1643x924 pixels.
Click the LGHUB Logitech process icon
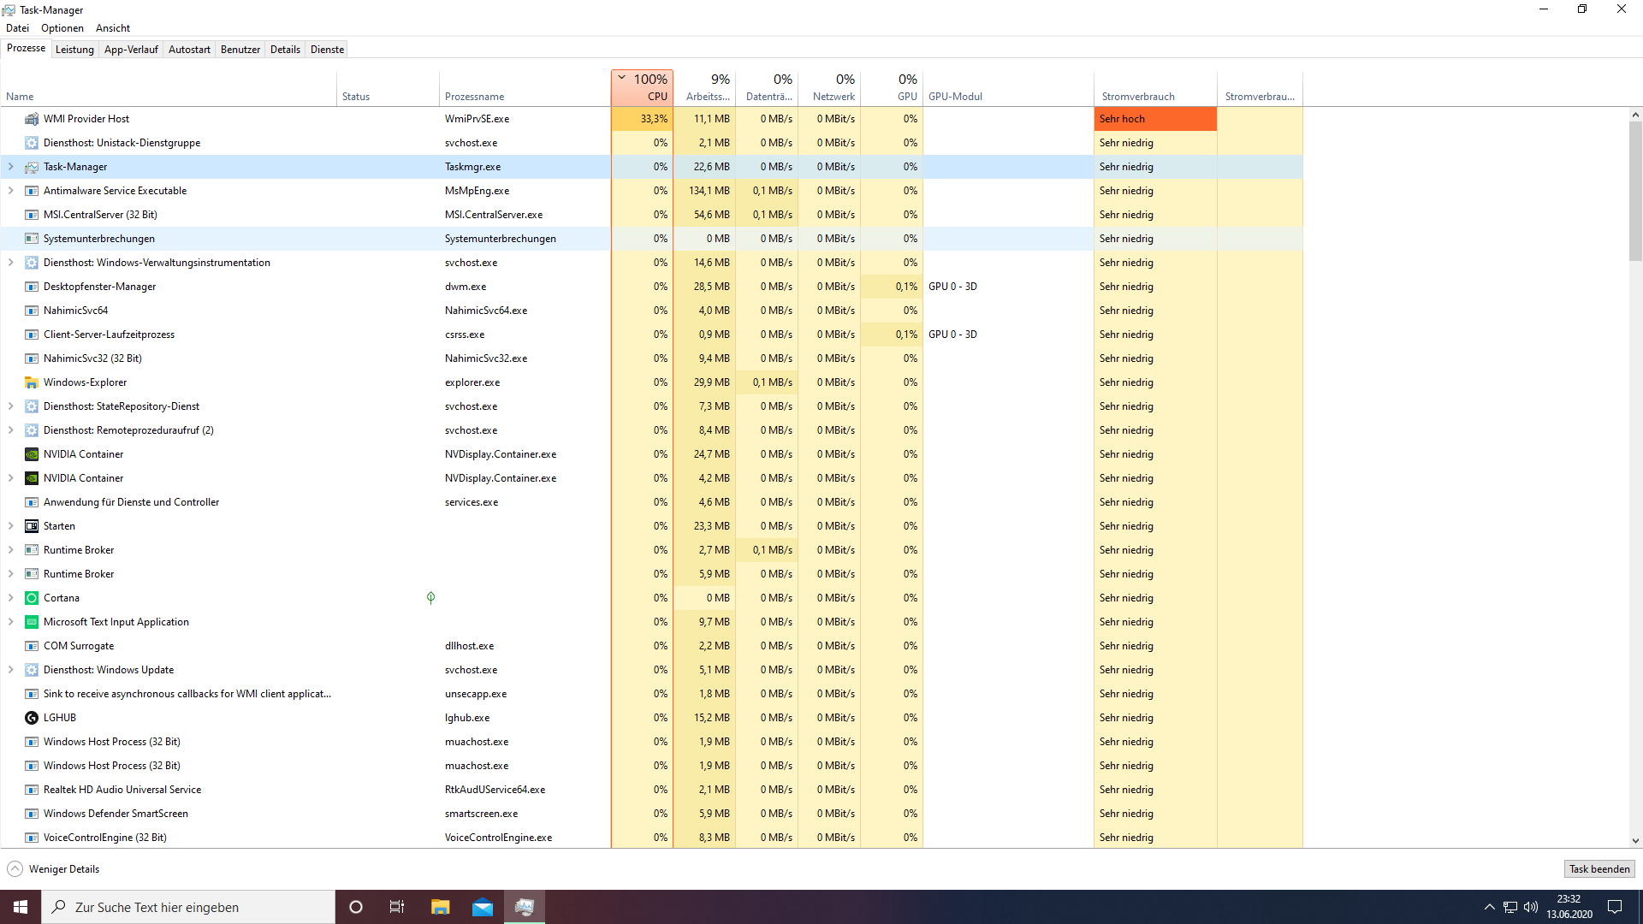click(32, 718)
